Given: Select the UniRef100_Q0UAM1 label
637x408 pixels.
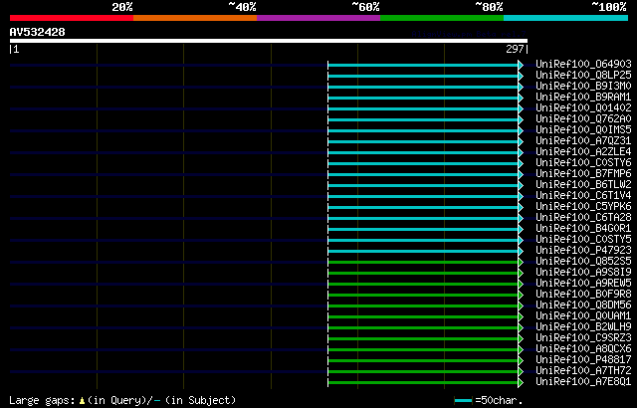Looking at the screenshot, I should pos(584,316).
